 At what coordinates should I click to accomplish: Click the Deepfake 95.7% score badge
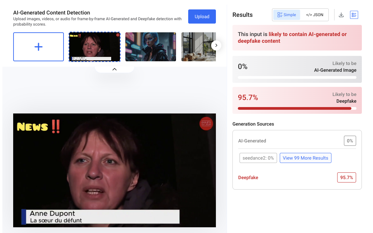tap(347, 177)
